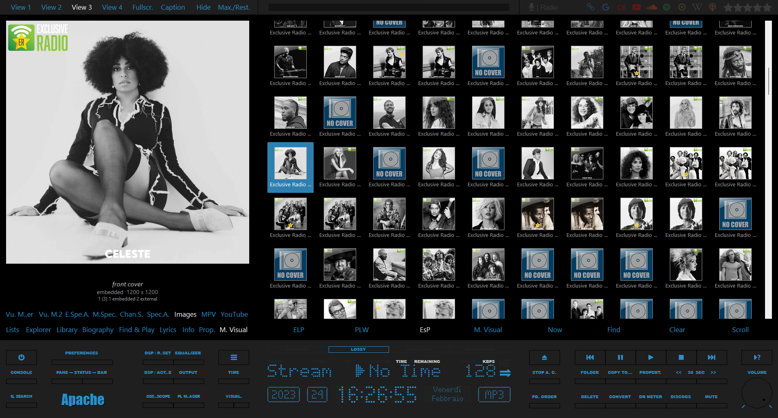Seek back 30 seconds with << arrows
Image resolution: width=778 pixels, height=418 pixels.
pyautogui.click(x=678, y=372)
